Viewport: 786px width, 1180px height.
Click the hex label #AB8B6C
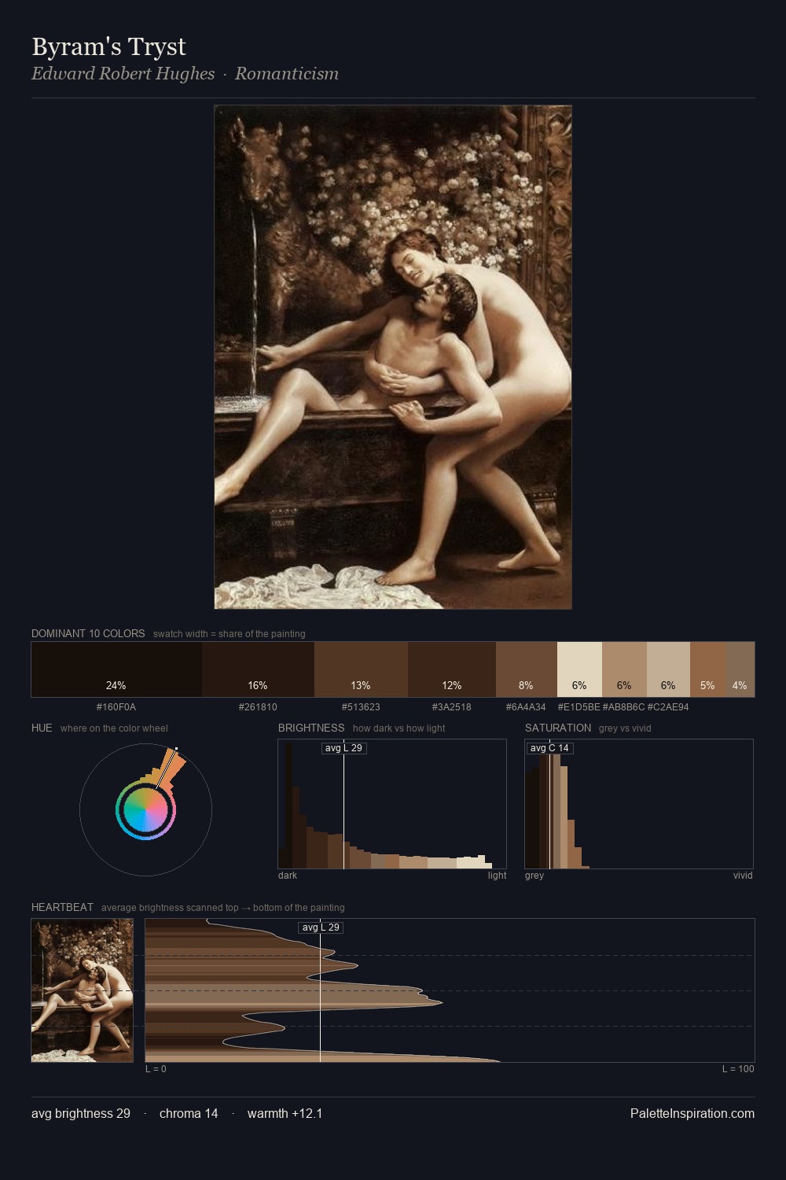623,707
